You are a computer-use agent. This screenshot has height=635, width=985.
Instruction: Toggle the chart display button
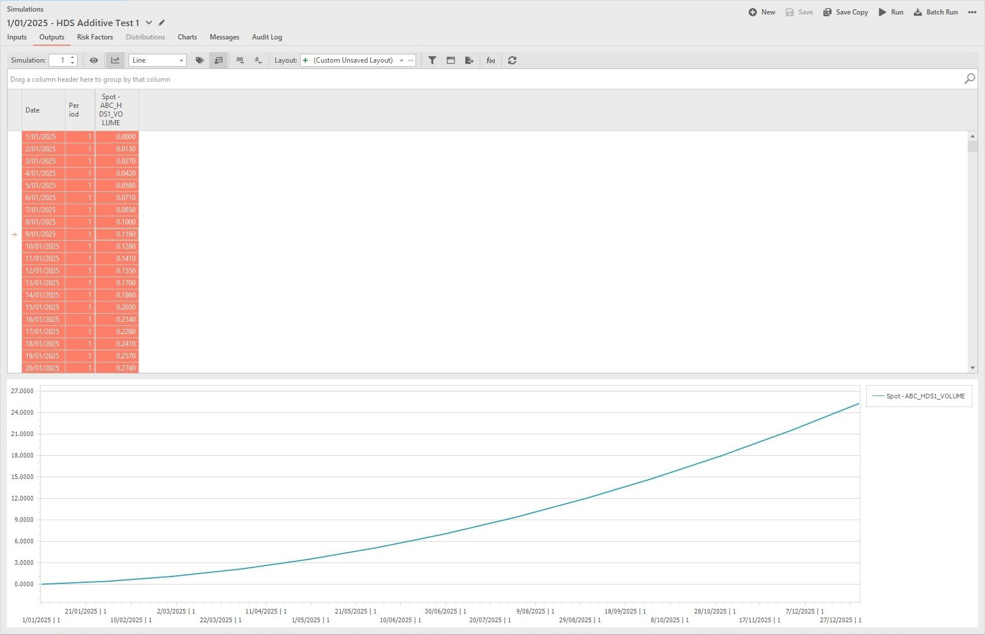(115, 60)
